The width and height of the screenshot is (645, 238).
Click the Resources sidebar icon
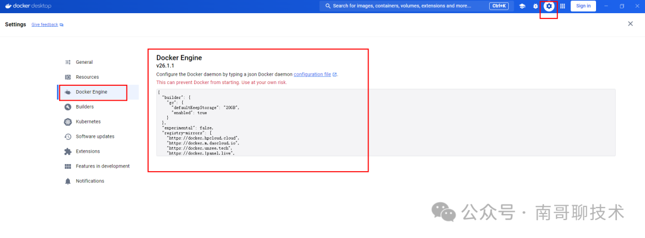tap(68, 77)
